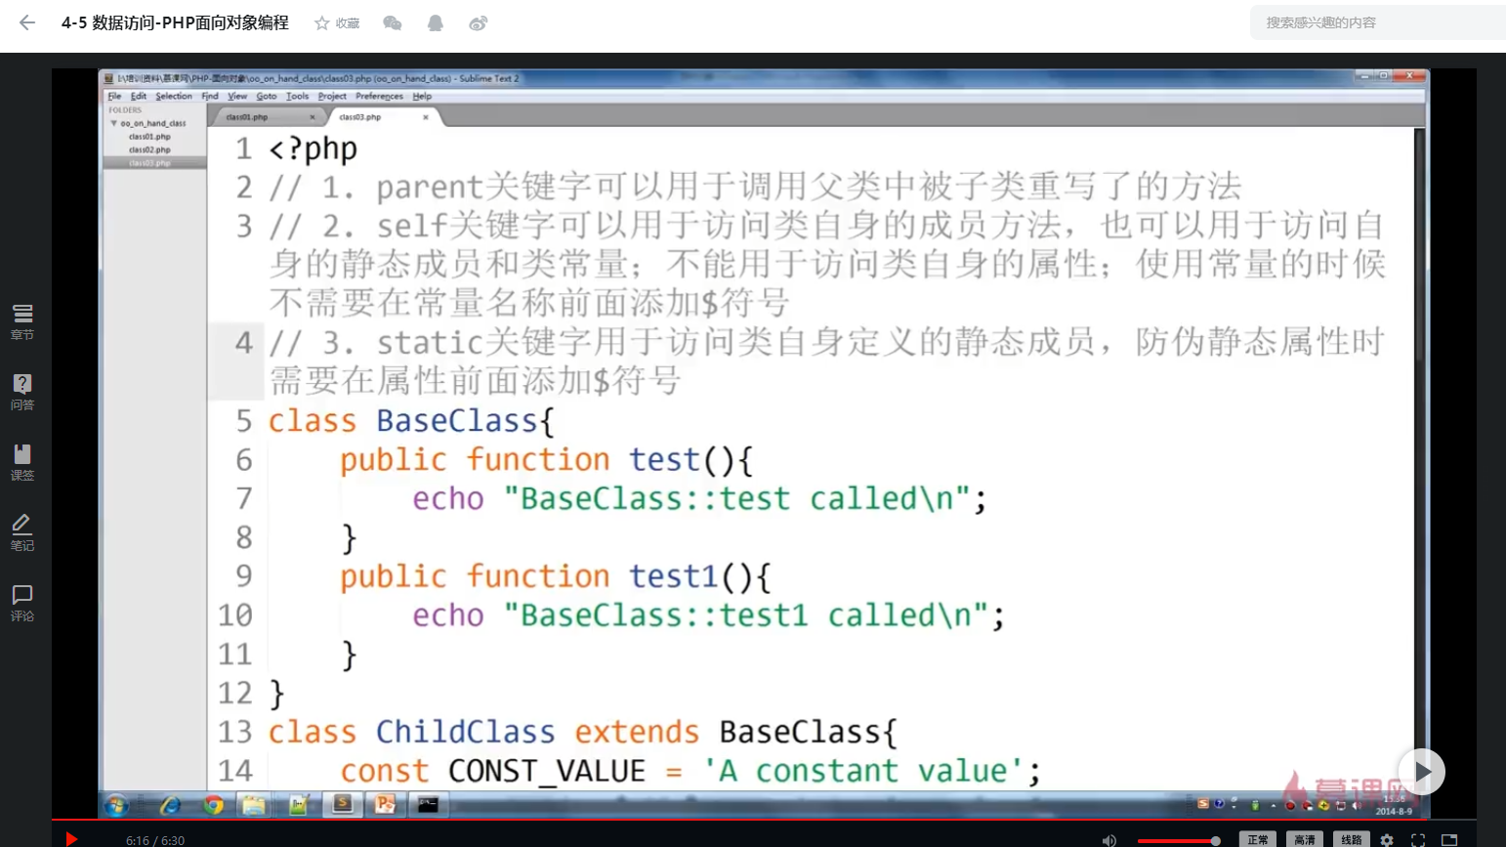Favorite the course with 收藏 star
1506x847 pixels.
click(337, 23)
